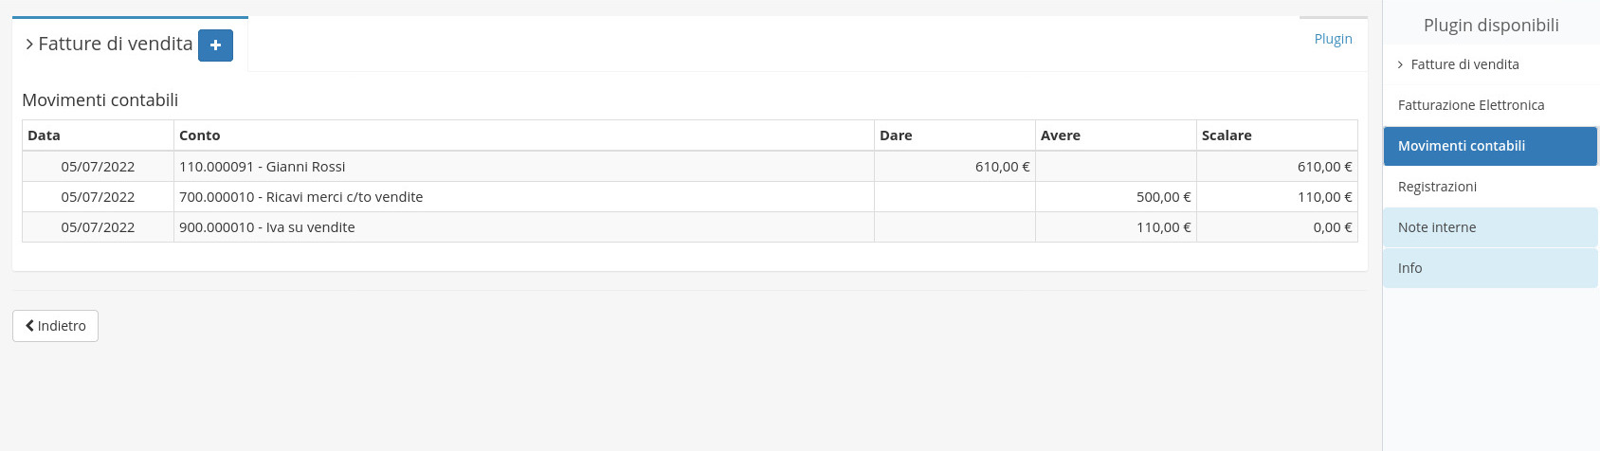Click Ricavi merci c/to vendite row
1600x451 pixels.
point(690,197)
